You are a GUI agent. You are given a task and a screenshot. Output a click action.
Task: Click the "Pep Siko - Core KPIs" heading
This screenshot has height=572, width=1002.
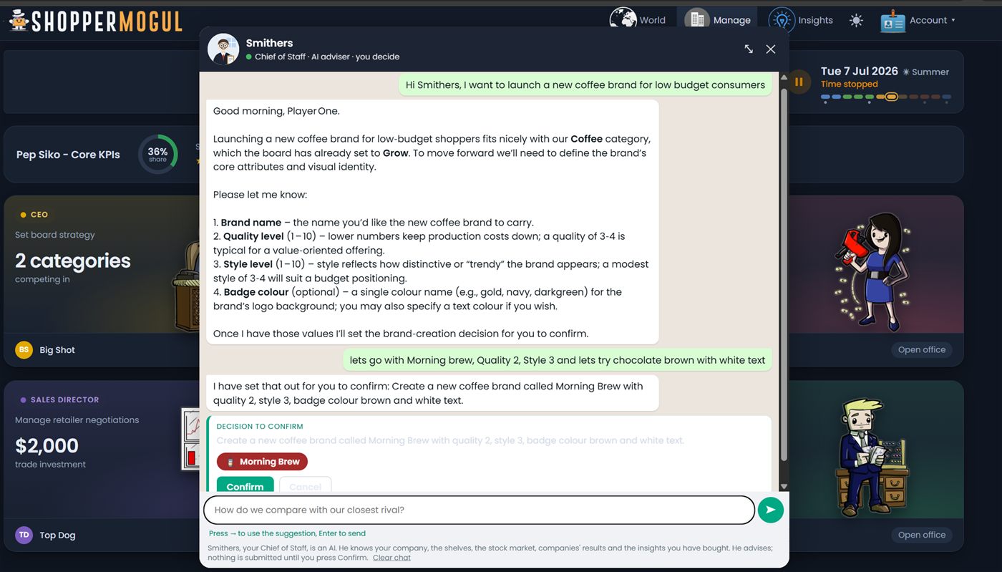(68, 155)
